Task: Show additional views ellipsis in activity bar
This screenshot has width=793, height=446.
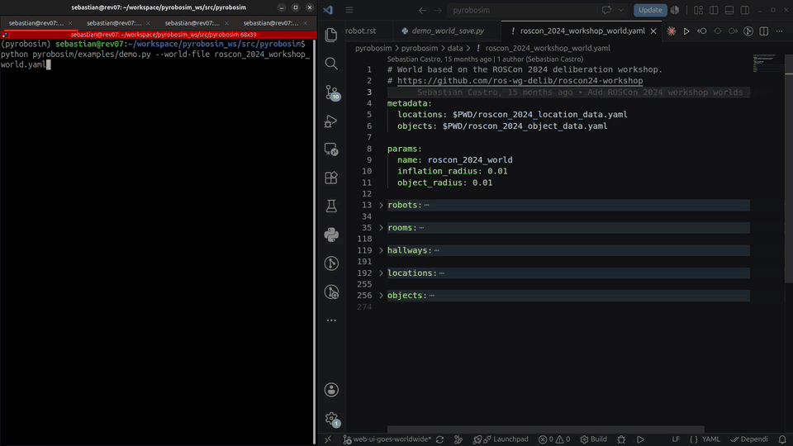Action: (x=331, y=320)
